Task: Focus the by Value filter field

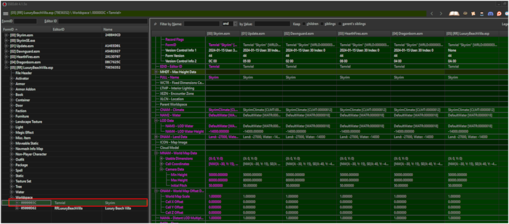Action: click(x=272, y=24)
